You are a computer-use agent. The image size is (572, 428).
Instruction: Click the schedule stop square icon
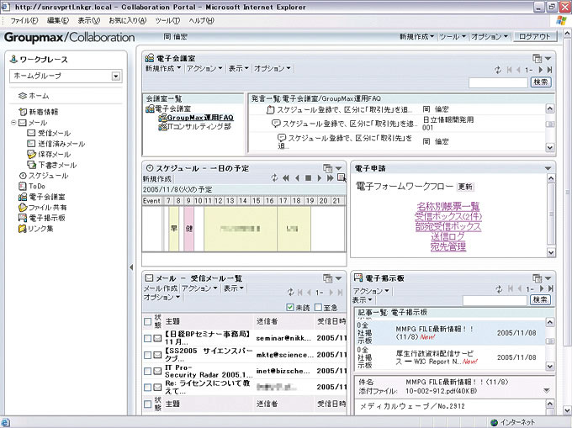(308, 178)
